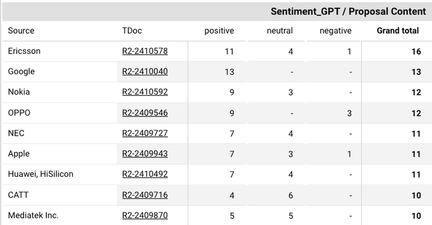Sort by the negative column header

336,31
